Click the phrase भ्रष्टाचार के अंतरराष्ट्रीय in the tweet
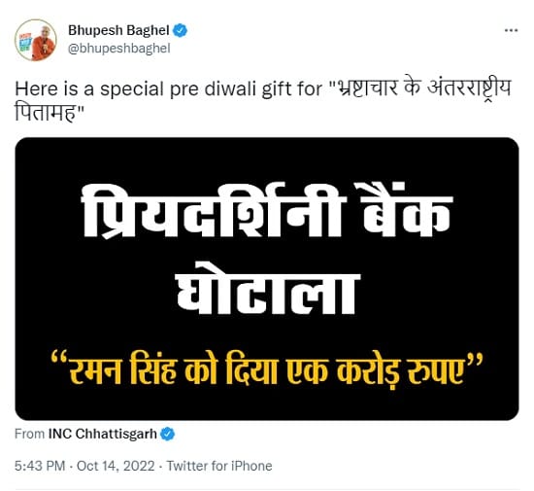Screen dimensions: 534x491 pyautogui.click(x=424, y=89)
